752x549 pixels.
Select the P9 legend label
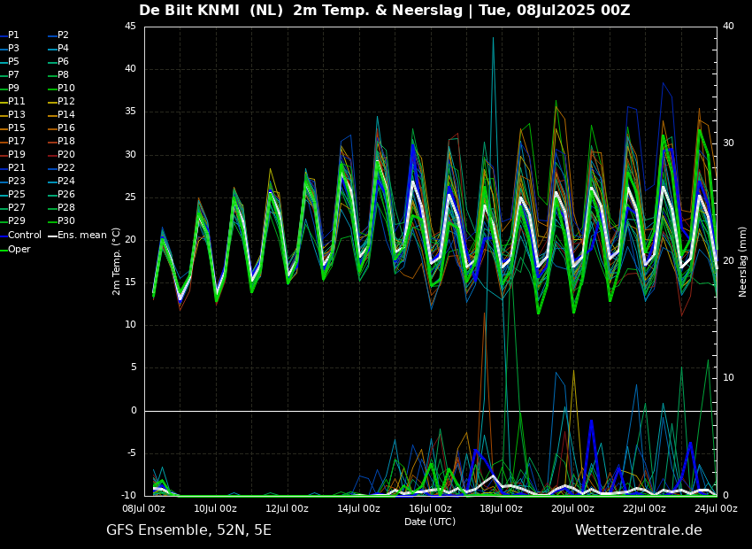[13, 89]
